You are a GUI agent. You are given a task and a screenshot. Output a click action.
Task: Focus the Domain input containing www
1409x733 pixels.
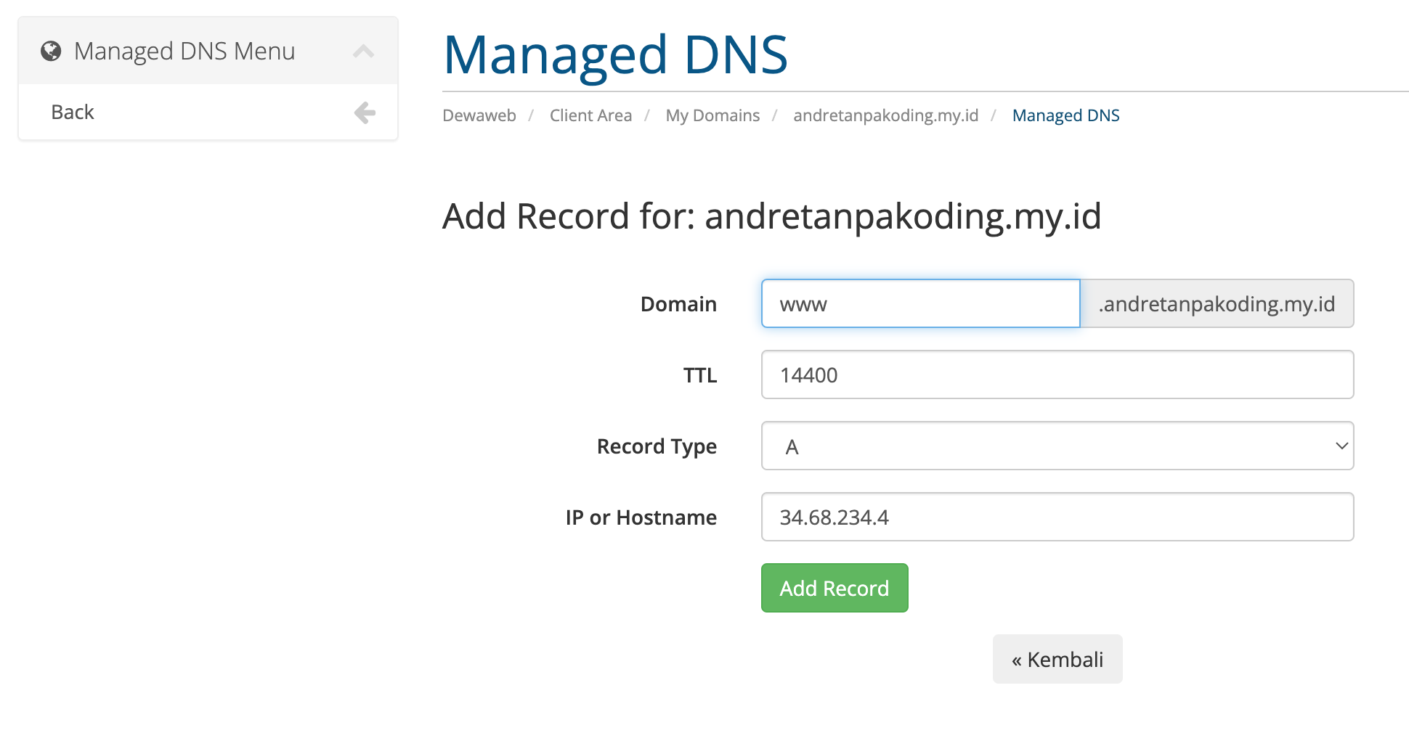pos(919,303)
